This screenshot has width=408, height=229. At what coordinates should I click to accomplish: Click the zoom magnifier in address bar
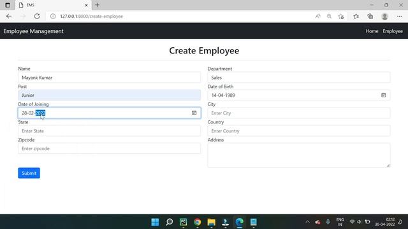329,16
